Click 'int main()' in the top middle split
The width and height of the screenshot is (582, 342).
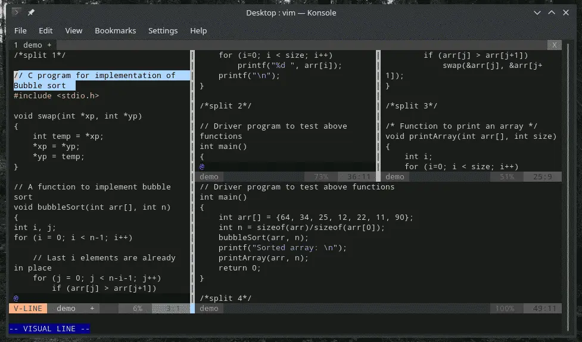(223, 147)
